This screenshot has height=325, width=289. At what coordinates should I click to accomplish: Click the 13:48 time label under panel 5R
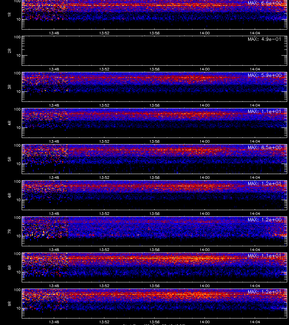(54, 177)
